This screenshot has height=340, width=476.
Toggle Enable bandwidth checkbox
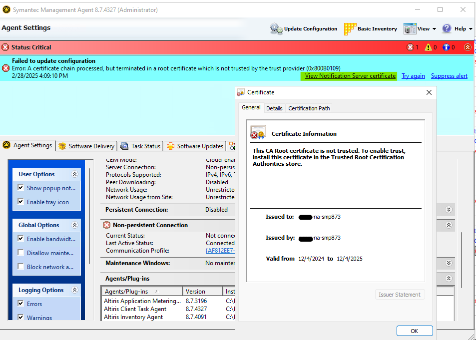point(20,239)
